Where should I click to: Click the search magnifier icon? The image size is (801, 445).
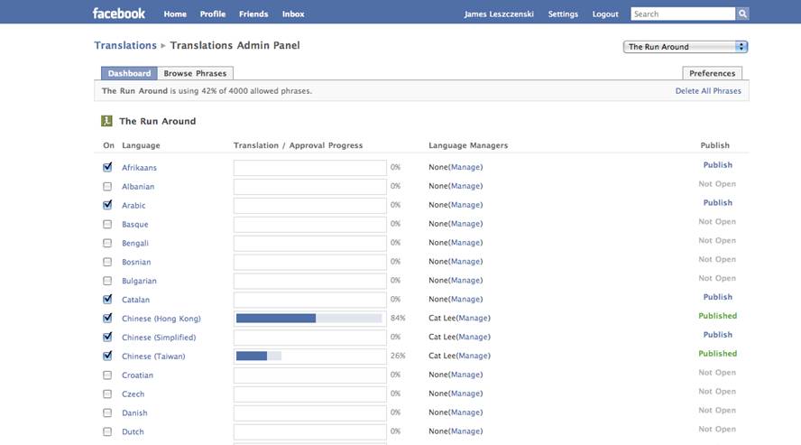pyautogui.click(x=742, y=14)
